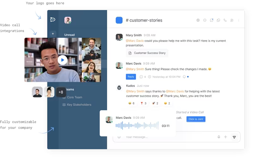
Task: Click the plus attachment icon in the composer
Action: click(x=225, y=137)
